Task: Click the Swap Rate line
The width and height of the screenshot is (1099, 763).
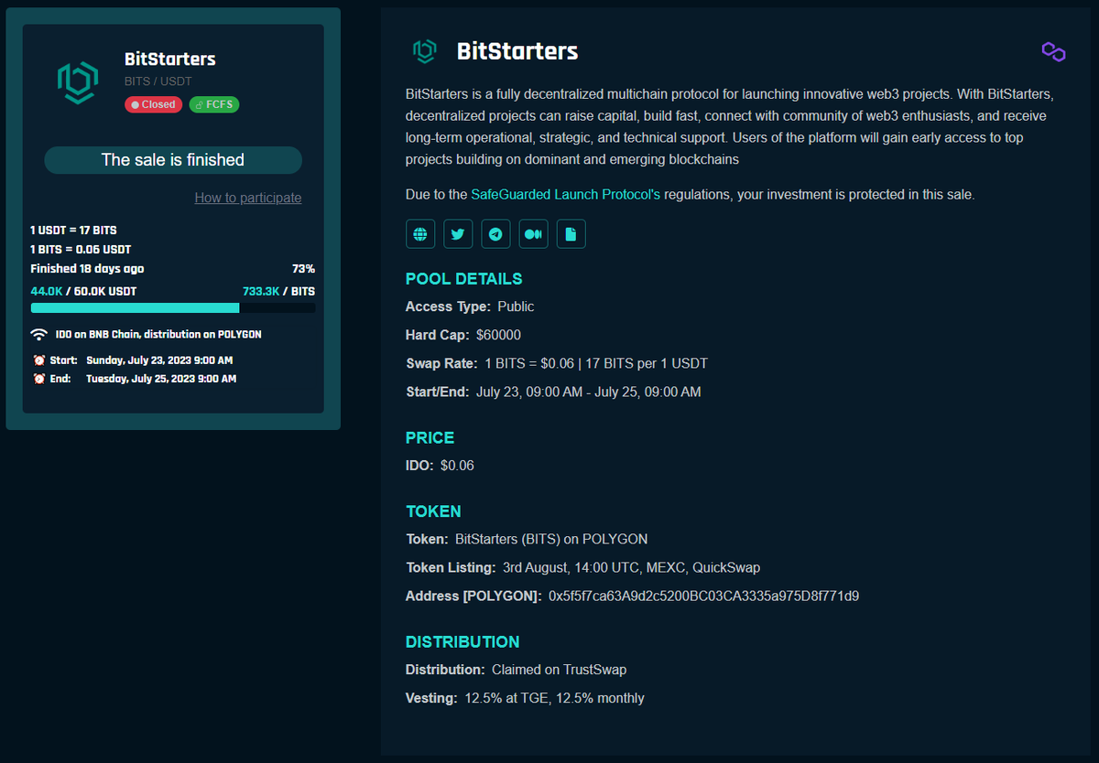Action: 557,363
